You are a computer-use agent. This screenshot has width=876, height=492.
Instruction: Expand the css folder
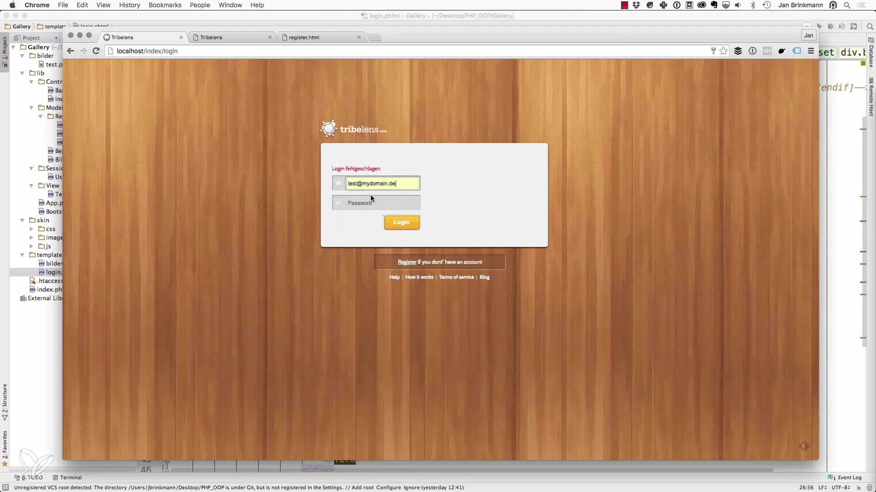pos(31,229)
